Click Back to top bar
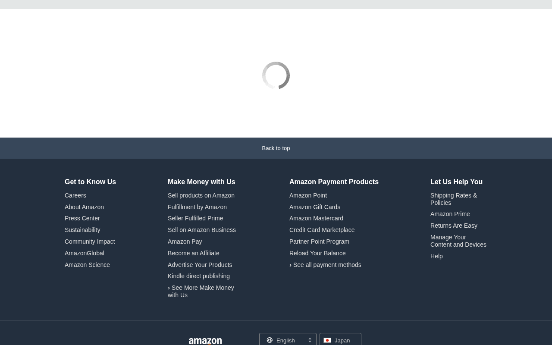Image resolution: width=552 pixels, height=345 pixels. 276,148
